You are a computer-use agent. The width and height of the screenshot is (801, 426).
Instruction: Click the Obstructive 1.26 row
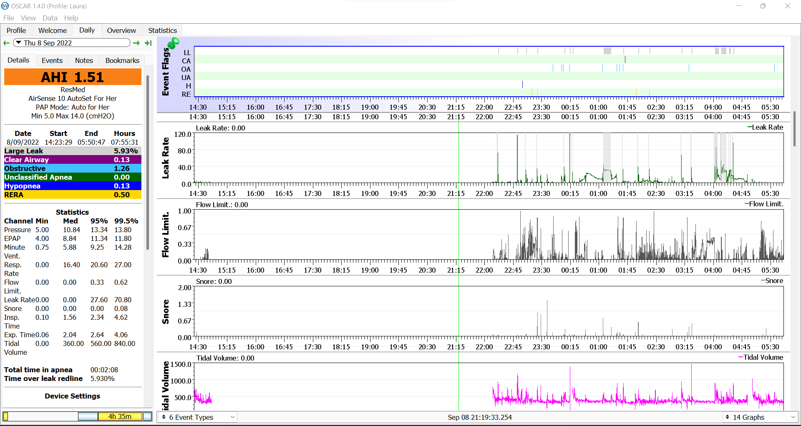click(73, 168)
